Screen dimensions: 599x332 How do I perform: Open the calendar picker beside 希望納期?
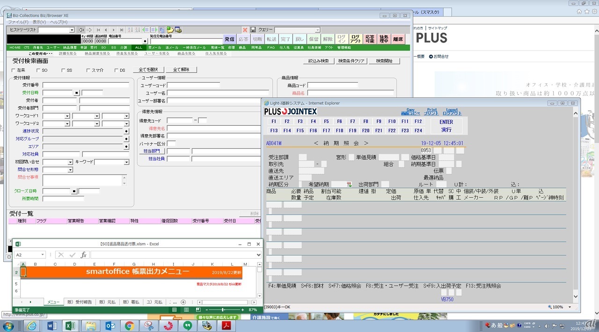pos(349,185)
